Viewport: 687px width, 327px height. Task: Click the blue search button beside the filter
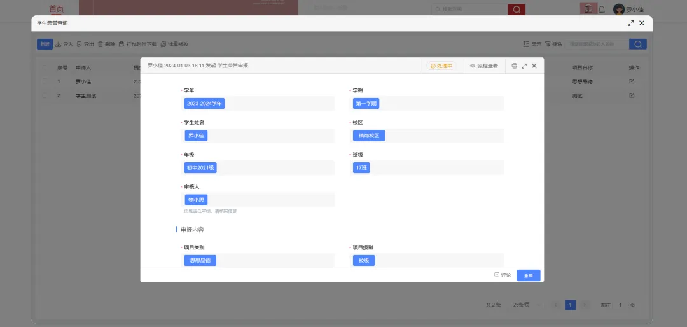(x=638, y=44)
